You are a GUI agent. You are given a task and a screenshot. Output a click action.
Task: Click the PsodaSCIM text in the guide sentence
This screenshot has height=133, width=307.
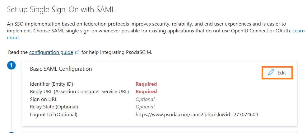pos(139,52)
